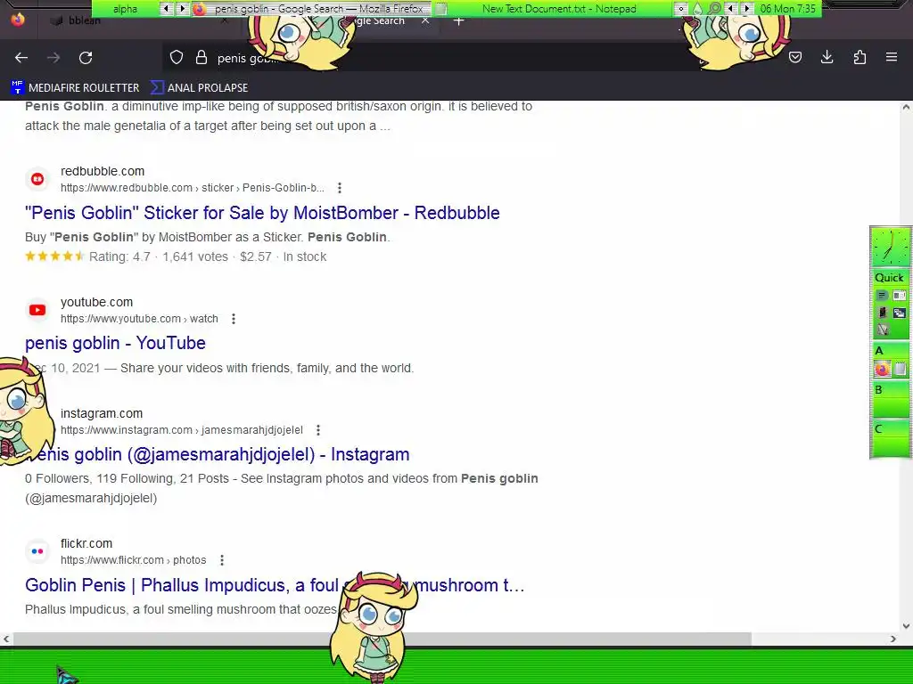
Task: Click the horizontal scrollbar left arrow
Action: click(x=6, y=639)
